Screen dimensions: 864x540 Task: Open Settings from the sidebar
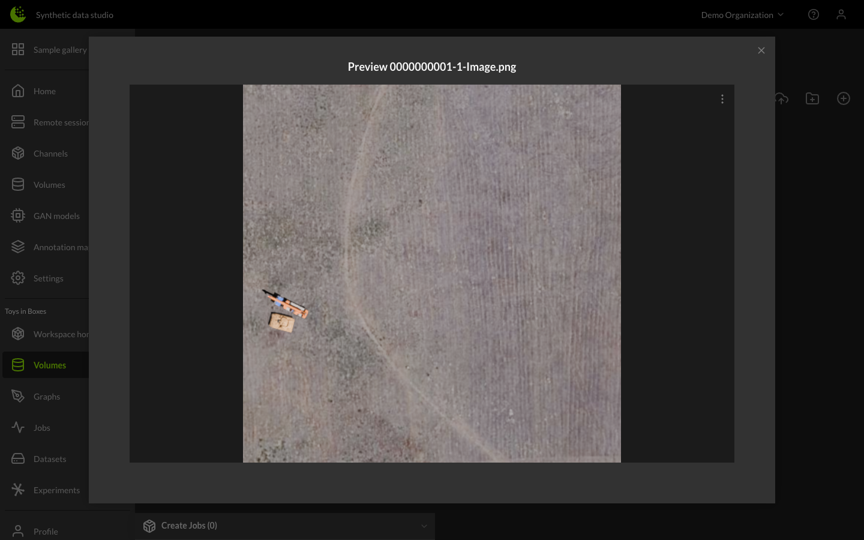pos(48,278)
